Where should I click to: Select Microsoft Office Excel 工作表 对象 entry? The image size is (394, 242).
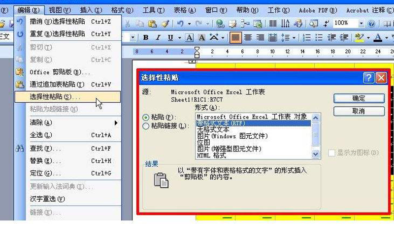(x=253, y=117)
